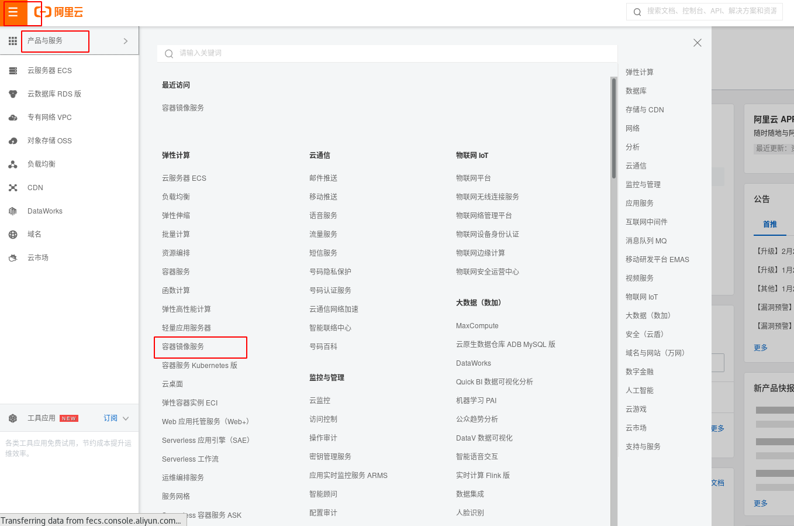Open MaxCompute under 大数据
The image size is (794, 526).
477,325
